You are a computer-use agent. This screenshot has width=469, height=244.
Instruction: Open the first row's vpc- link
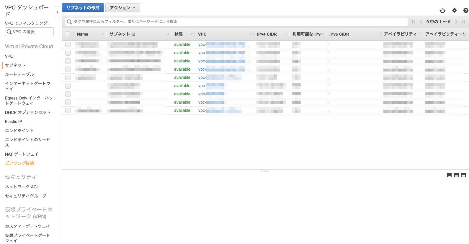pos(221,44)
